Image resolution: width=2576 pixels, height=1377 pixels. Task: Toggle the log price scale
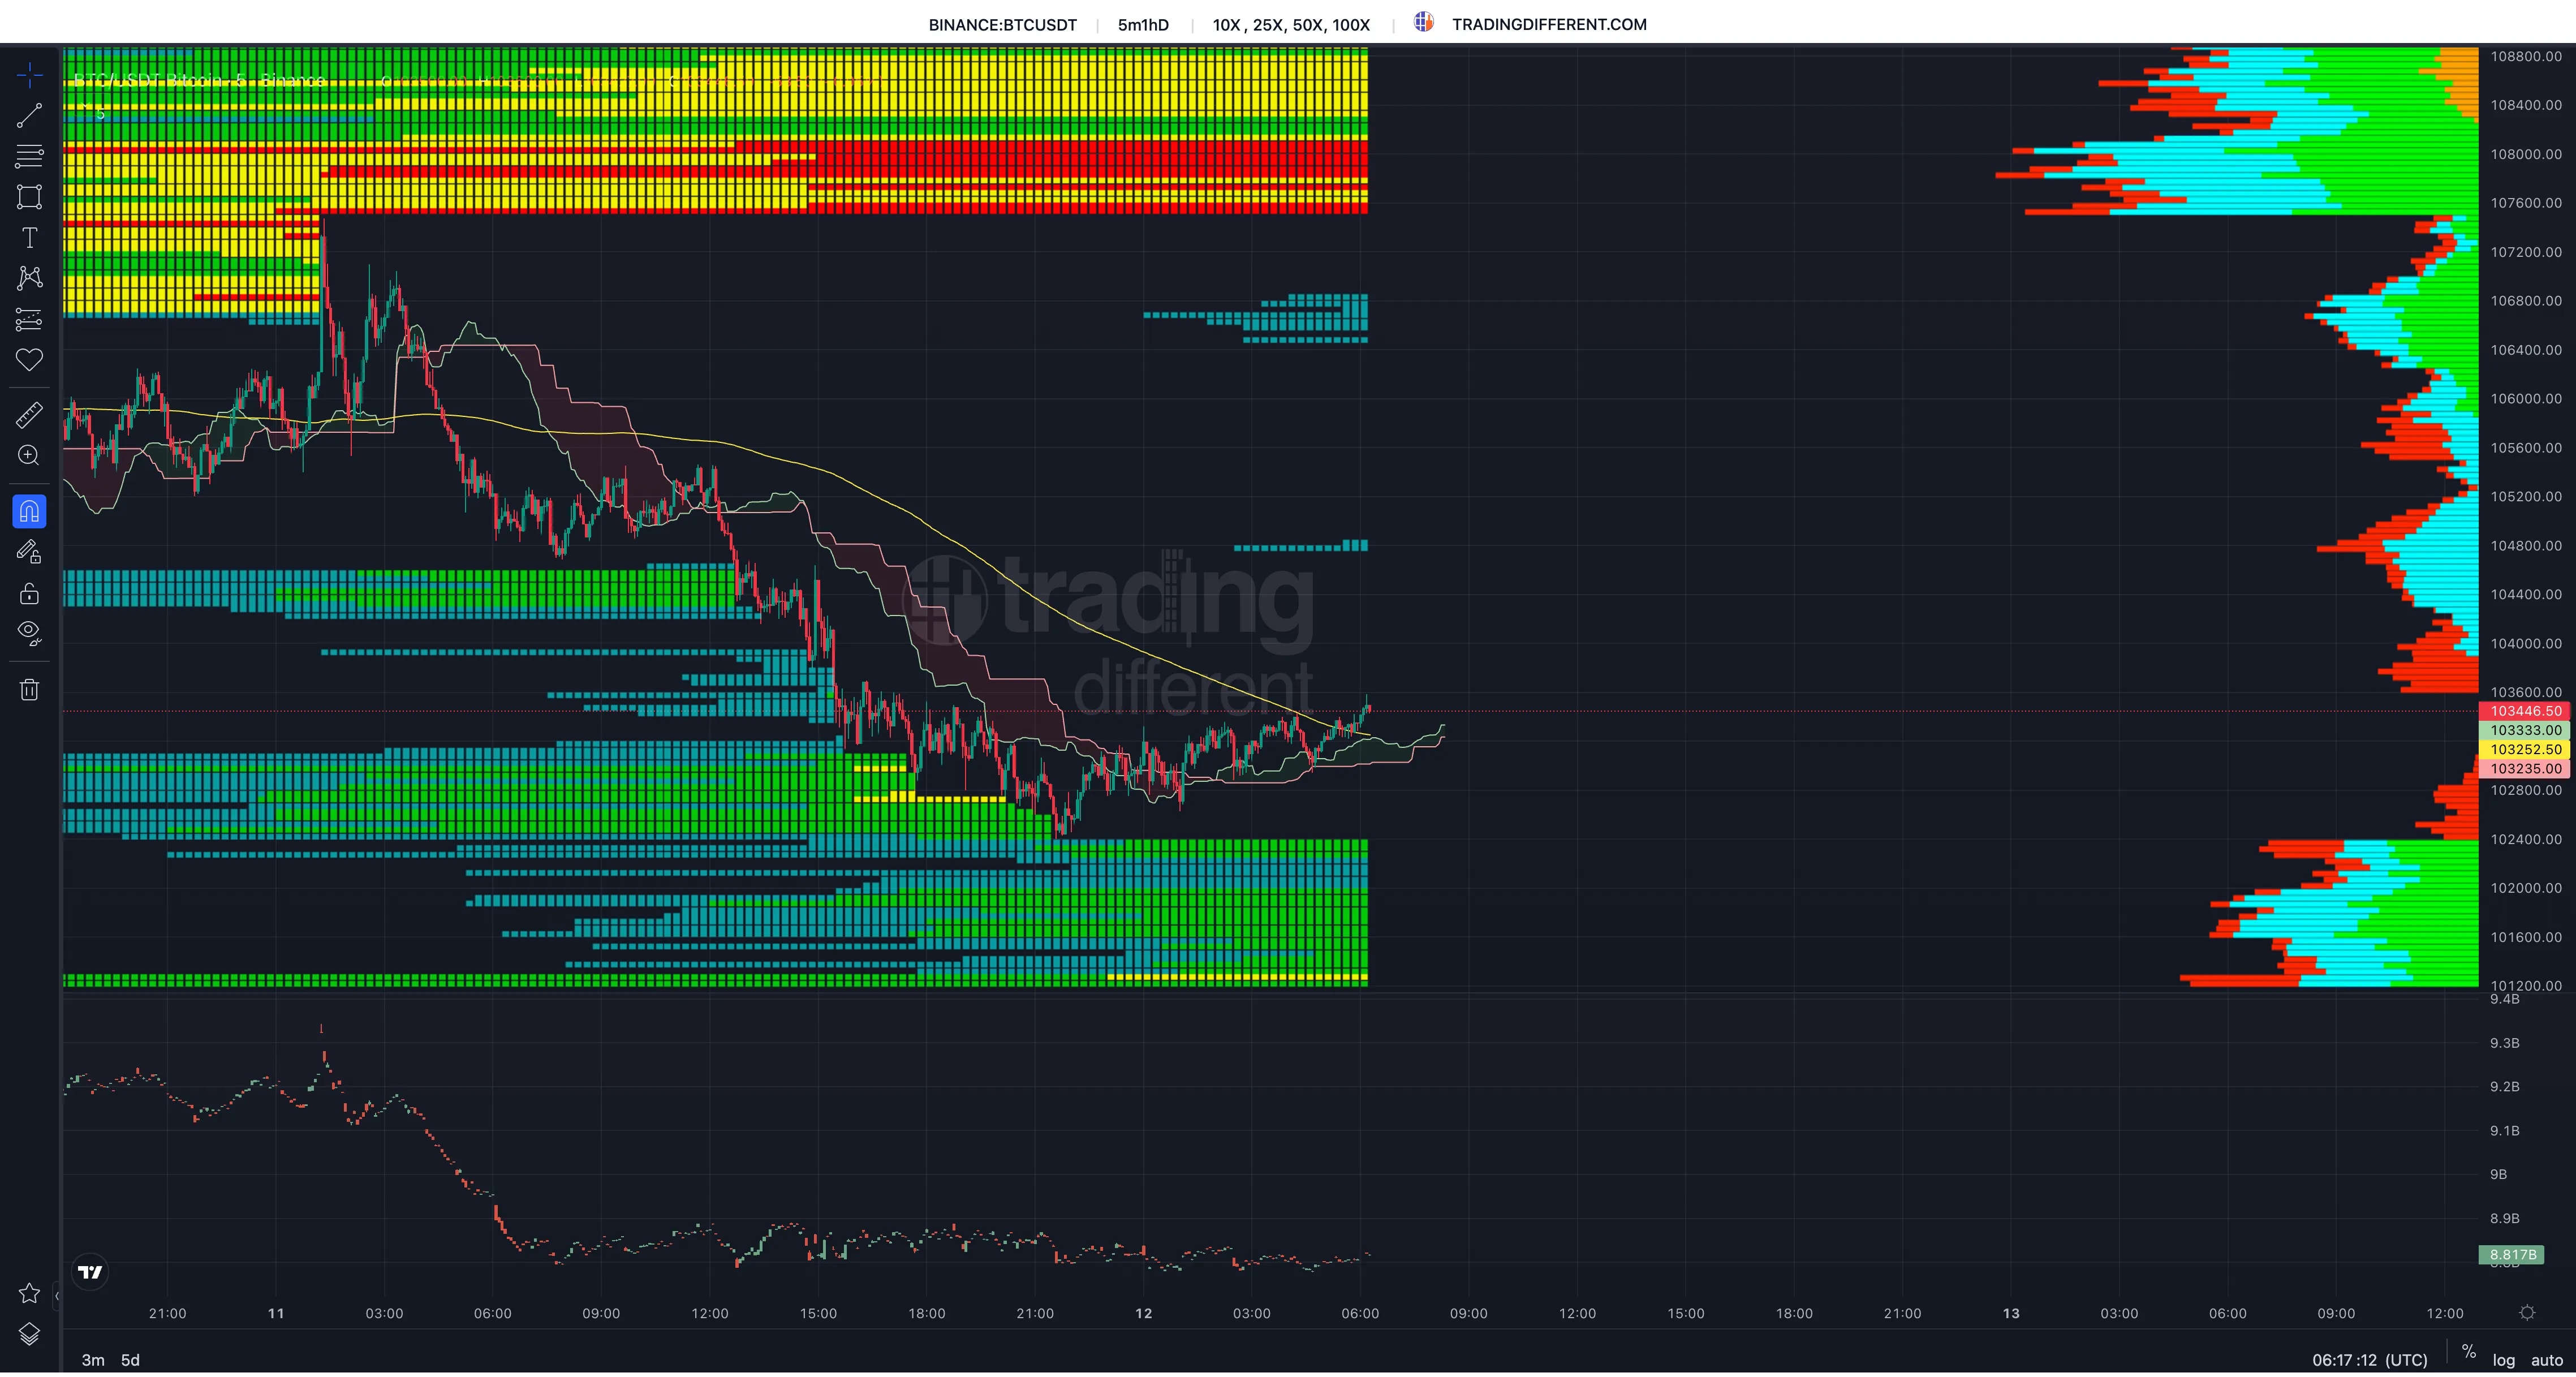2503,1360
